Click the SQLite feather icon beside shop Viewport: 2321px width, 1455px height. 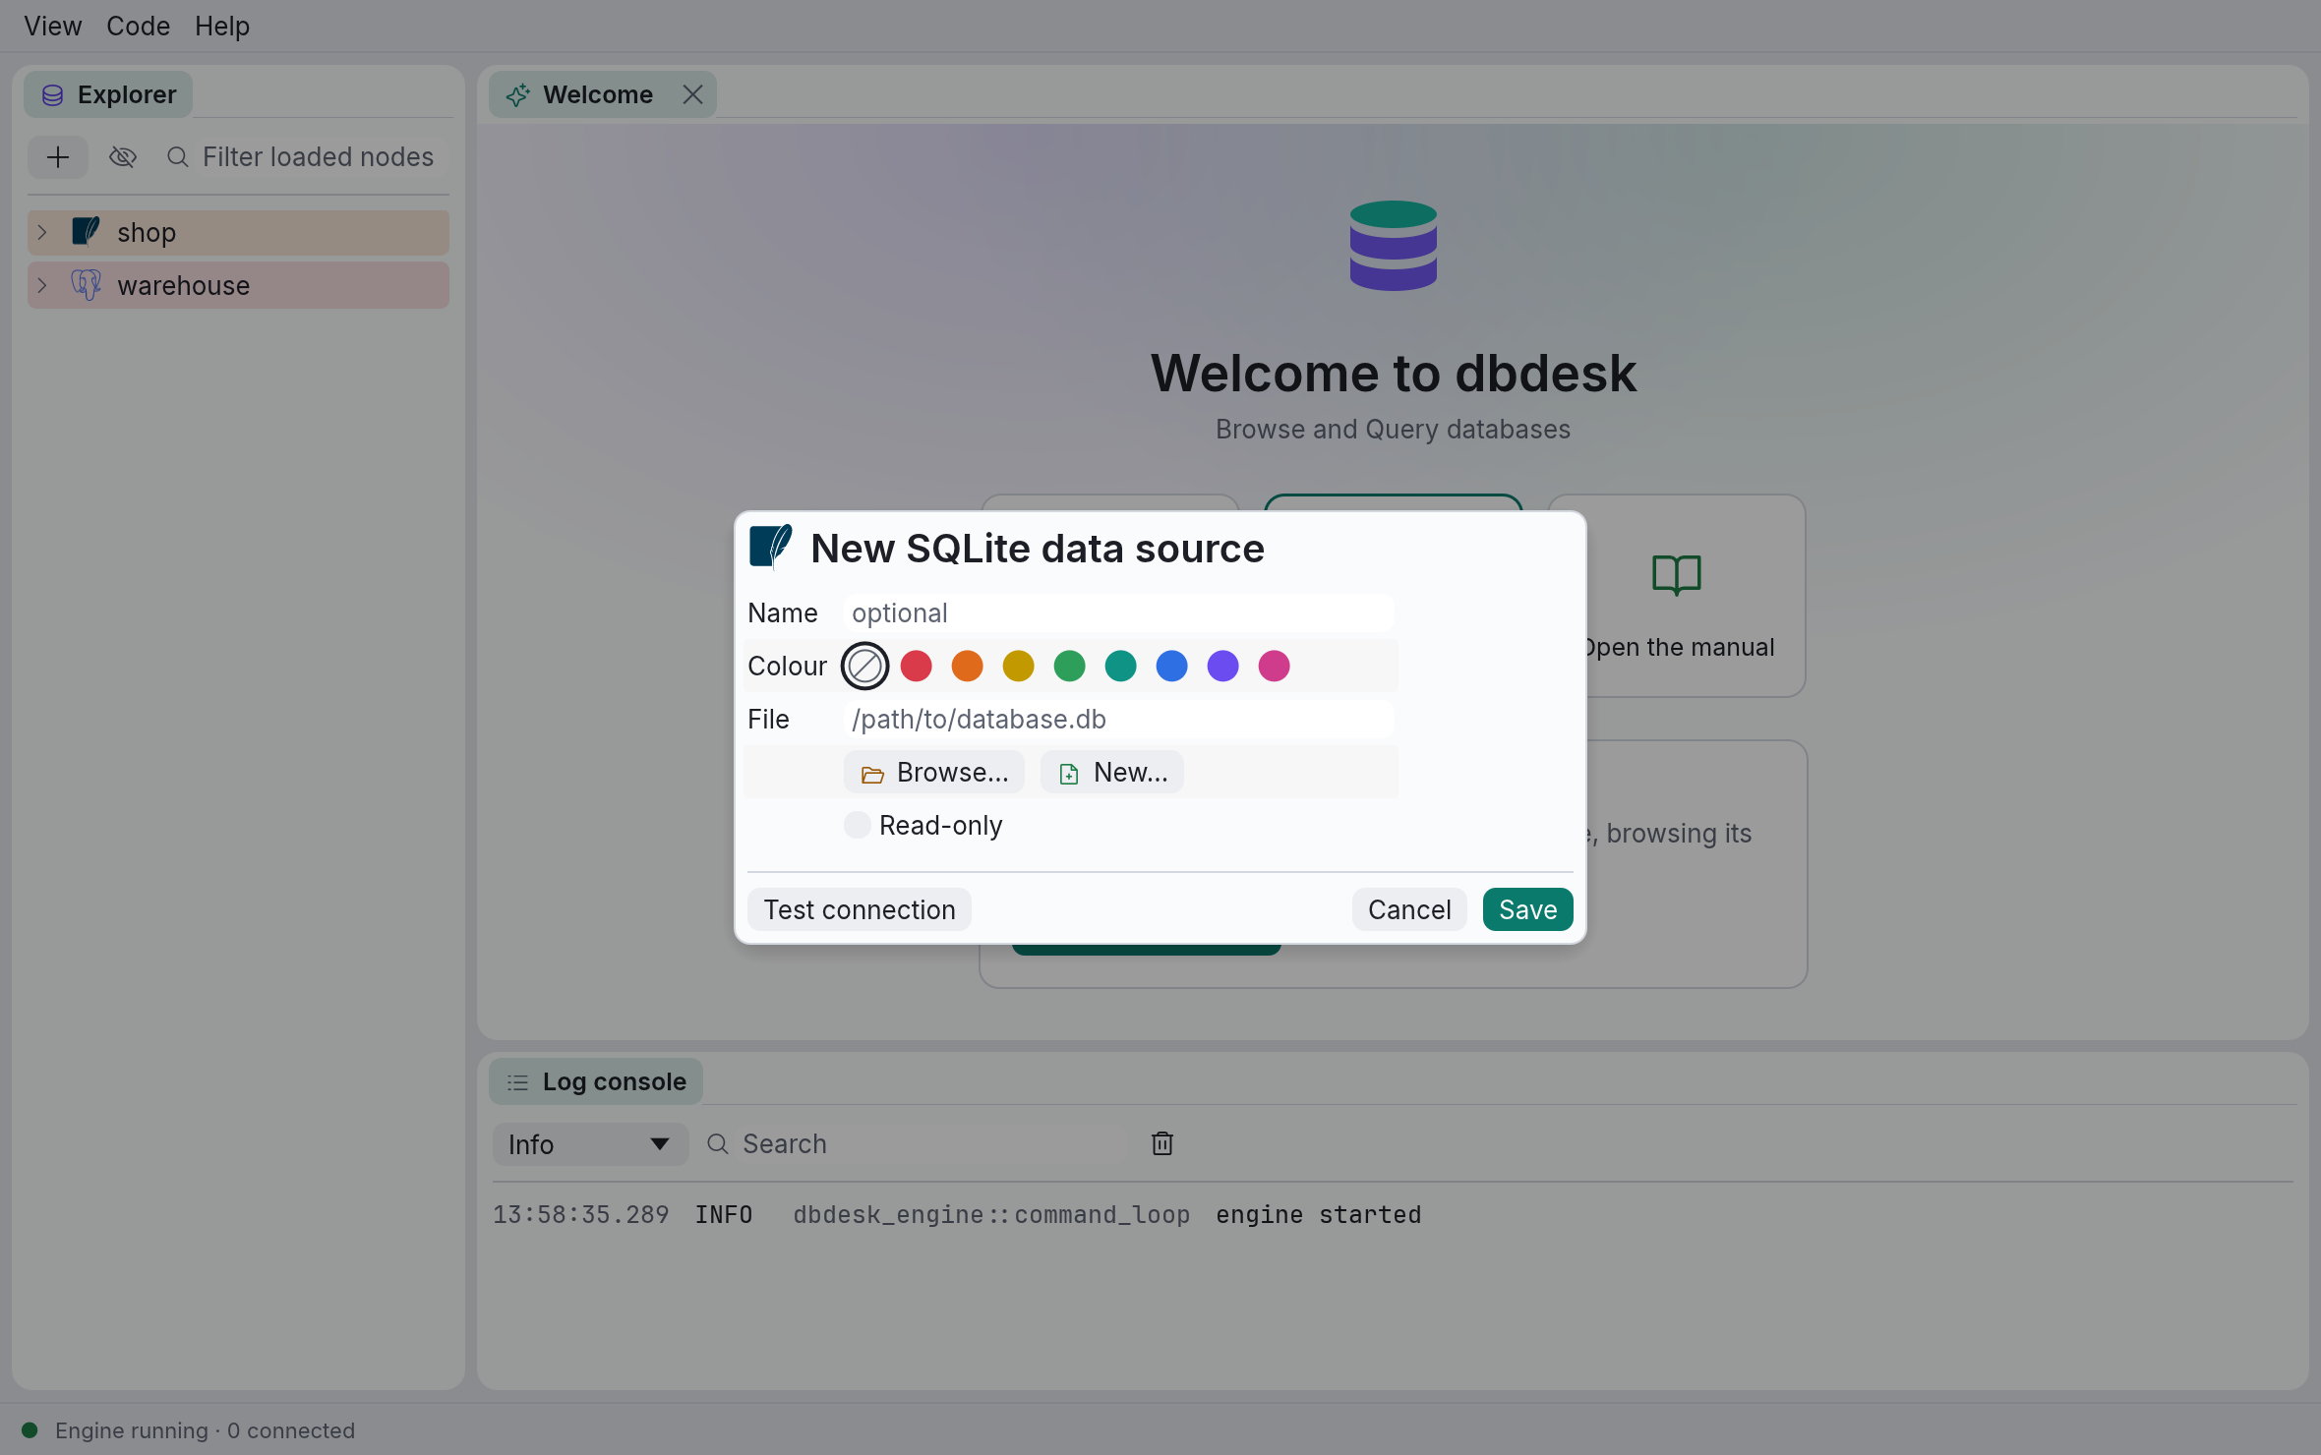(x=87, y=232)
